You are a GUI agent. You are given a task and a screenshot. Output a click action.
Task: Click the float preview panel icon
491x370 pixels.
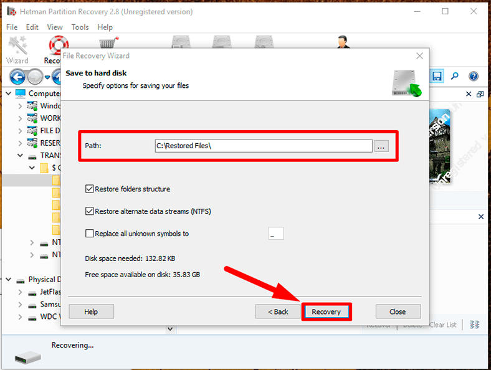click(480, 94)
